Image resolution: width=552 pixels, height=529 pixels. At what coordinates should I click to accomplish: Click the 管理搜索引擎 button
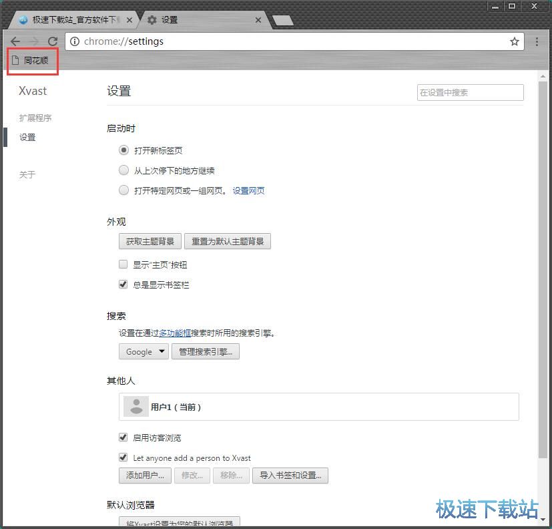point(206,351)
